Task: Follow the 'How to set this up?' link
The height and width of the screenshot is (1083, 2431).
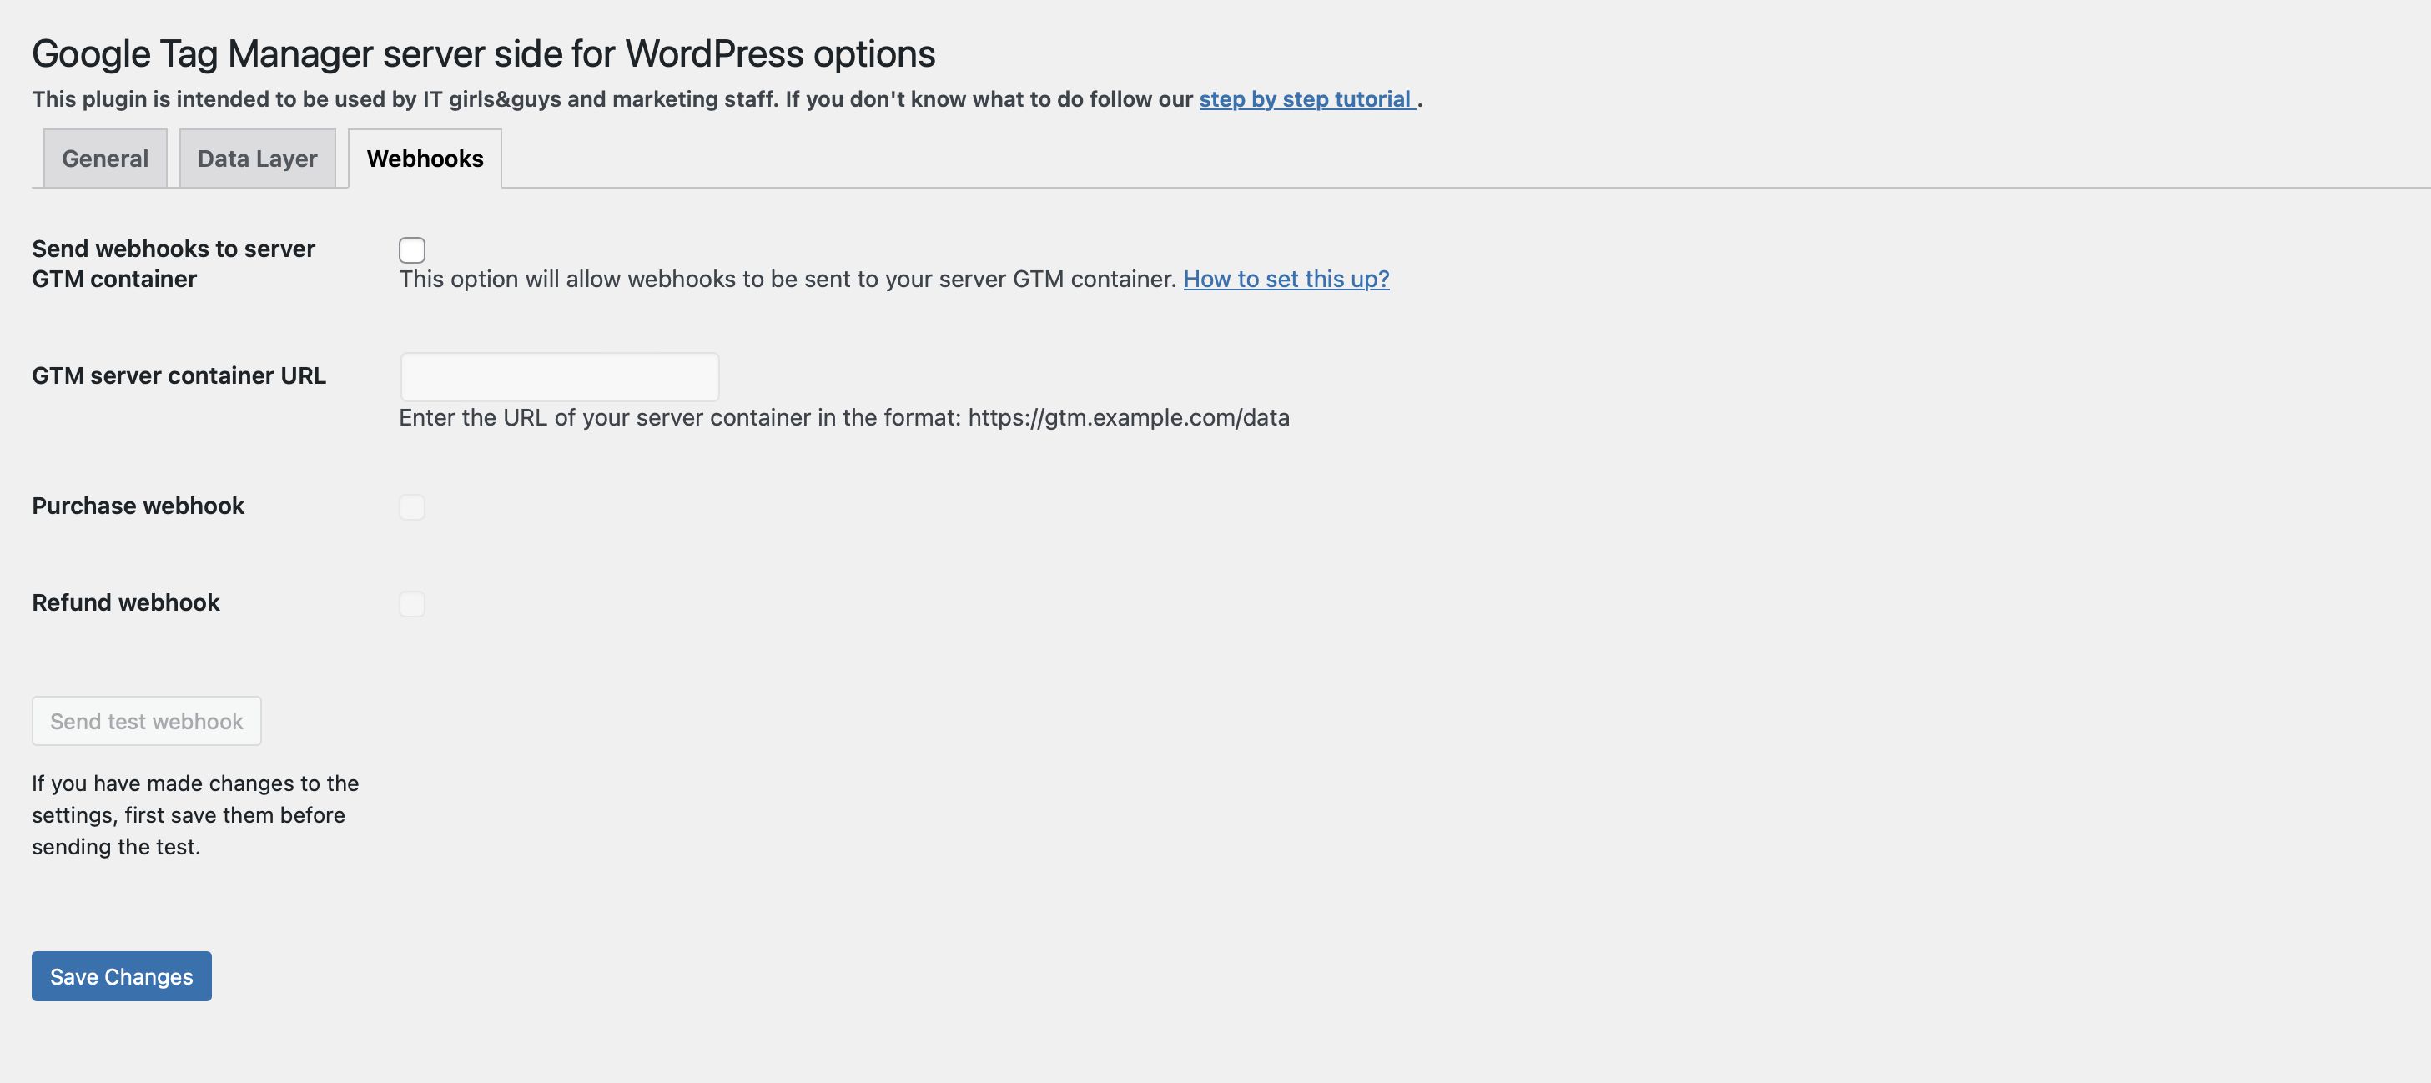Action: tap(1286, 280)
